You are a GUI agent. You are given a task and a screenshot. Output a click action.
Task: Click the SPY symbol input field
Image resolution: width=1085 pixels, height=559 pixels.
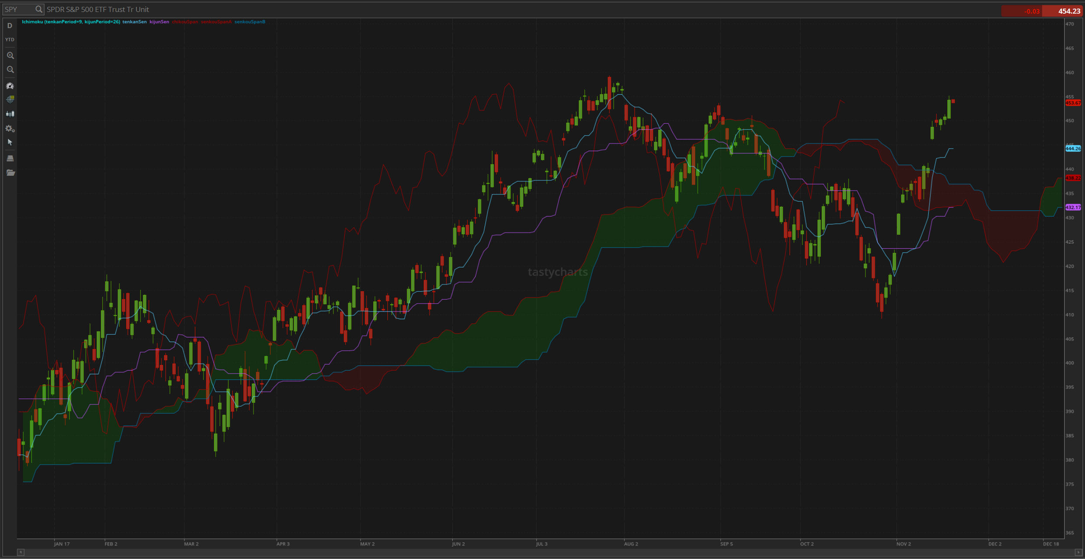pyautogui.click(x=17, y=9)
